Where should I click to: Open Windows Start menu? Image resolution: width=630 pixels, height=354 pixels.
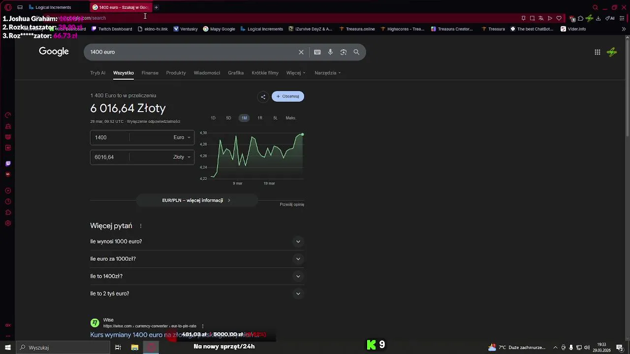pyautogui.click(x=8, y=348)
